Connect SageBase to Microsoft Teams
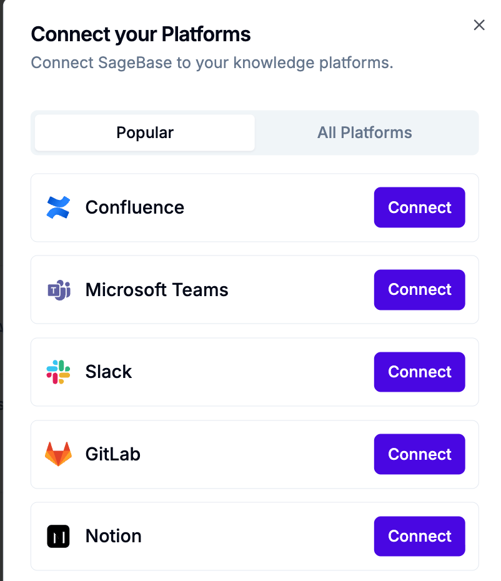 click(x=419, y=289)
